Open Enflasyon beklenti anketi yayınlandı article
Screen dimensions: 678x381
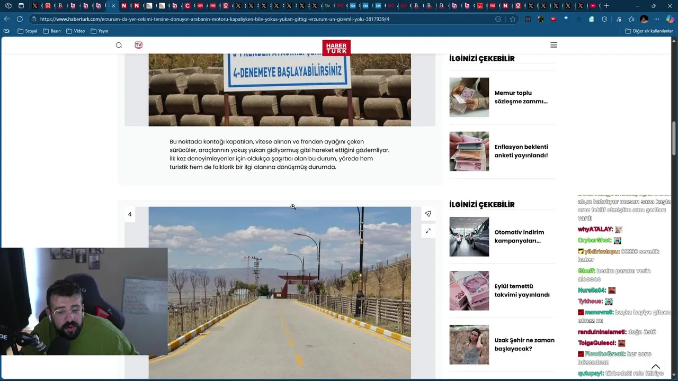tap(521, 151)
